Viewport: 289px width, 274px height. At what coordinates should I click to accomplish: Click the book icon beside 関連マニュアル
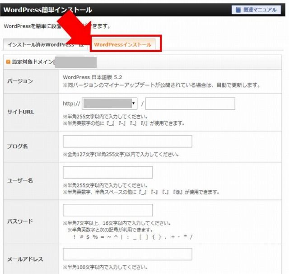click(239, 10)
